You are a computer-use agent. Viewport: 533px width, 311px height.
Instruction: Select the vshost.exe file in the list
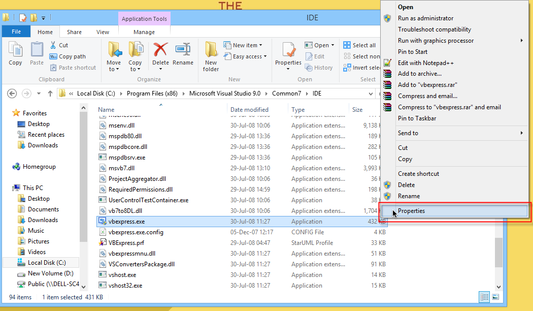[122, 275]
